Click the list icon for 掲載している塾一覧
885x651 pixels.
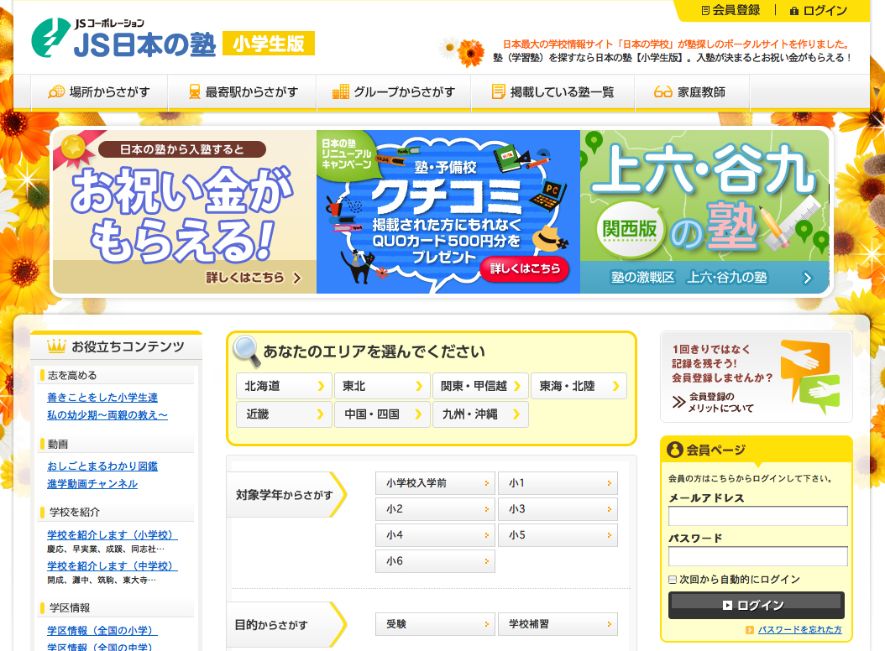point(499,91)
